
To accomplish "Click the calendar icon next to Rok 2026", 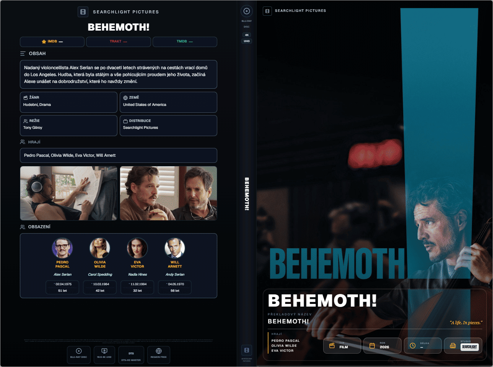I will [x=372, y=346].
